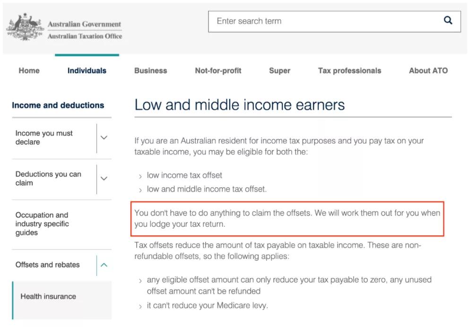Click the search magnifying glass icon

click(x=448, y=20)
